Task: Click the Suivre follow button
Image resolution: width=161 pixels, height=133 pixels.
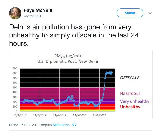Action: pos(130,13)
